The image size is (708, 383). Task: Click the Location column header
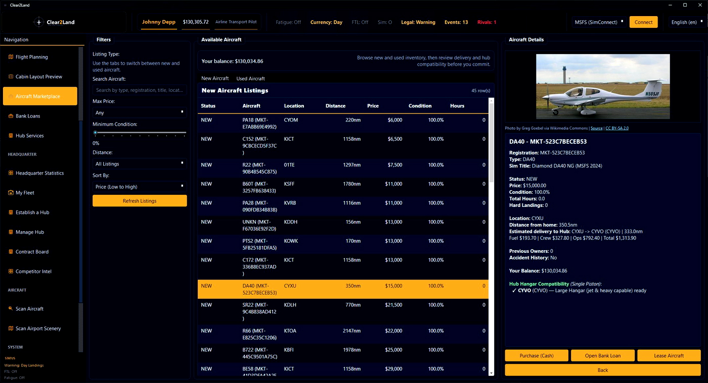click(x=294, y=106)
